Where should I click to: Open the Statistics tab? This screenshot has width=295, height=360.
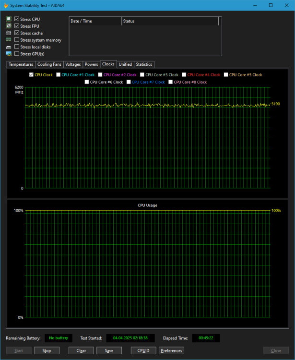[144, 64]
